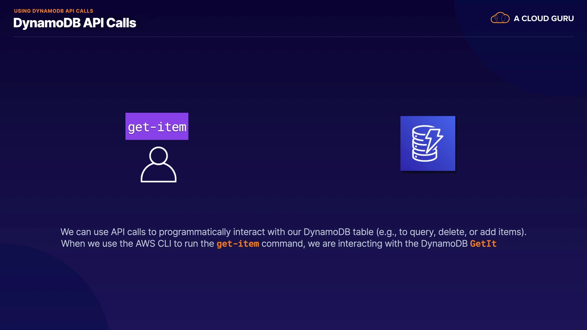Click the sentence start We can use API
The width and height of the screenshot is (587, 330).
pyautogui.click(x=93, y=232)
